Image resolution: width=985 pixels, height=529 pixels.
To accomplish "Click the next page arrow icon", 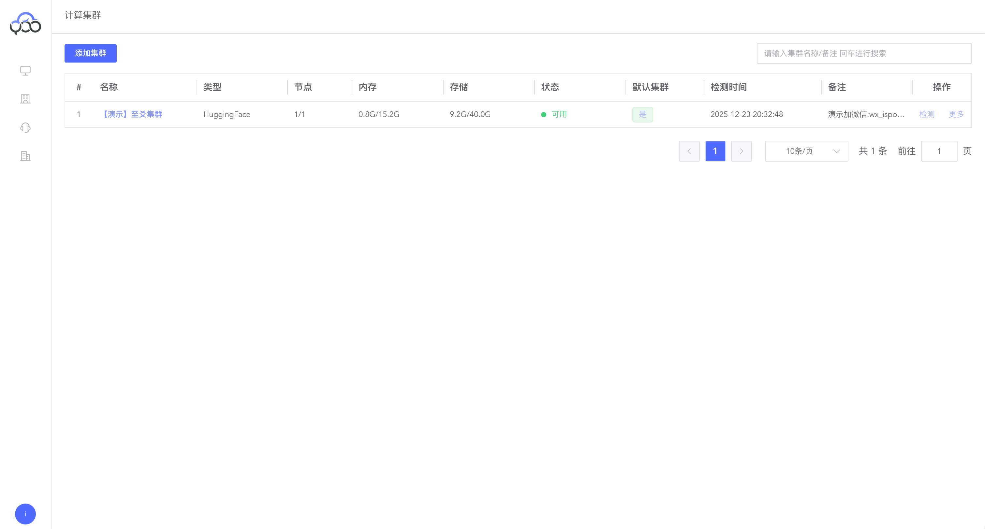I will pos(741,151).
